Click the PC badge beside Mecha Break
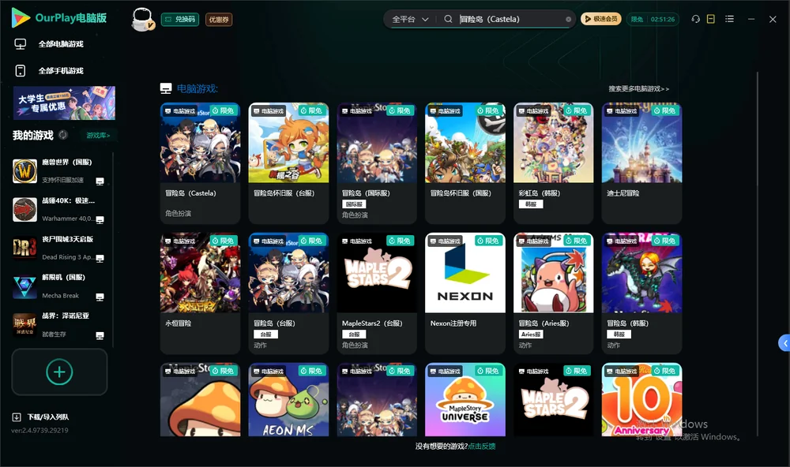790x467 pixels. (100, 297)
